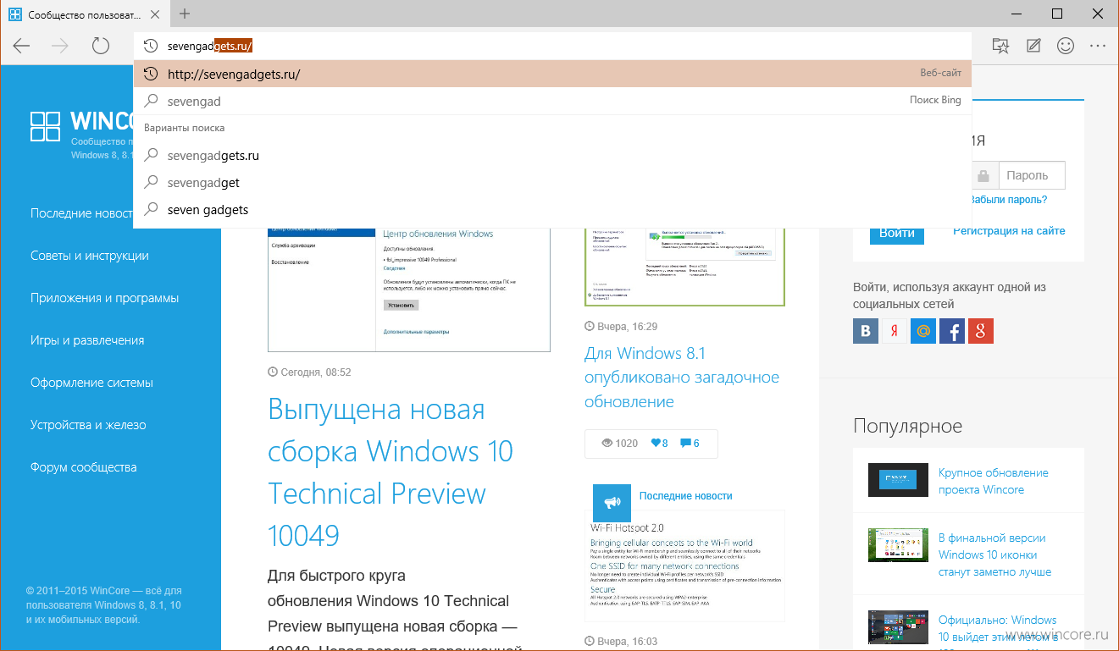The image size is (1119, 651).
Task: Sign in with the VK social icon
Action: tap(866, 331)
